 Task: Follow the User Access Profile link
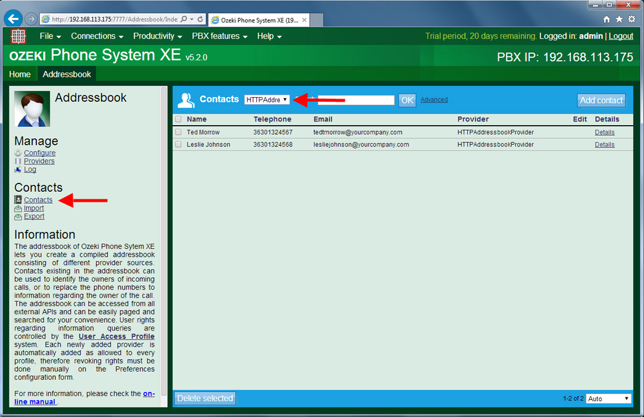click(117, 337)
